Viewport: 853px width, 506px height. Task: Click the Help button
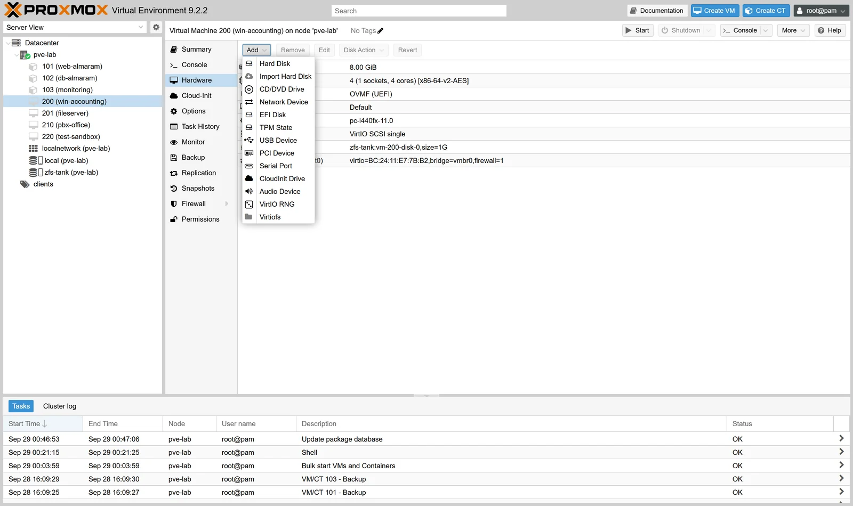click(830, 30)
